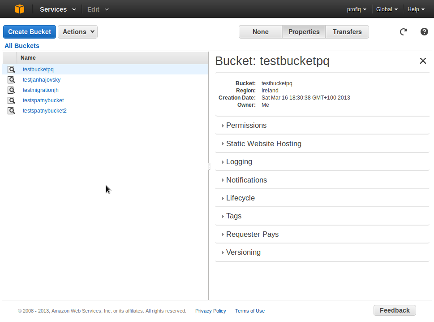
Task: Expand the Permissions section
Action: [x=322, y=125]
